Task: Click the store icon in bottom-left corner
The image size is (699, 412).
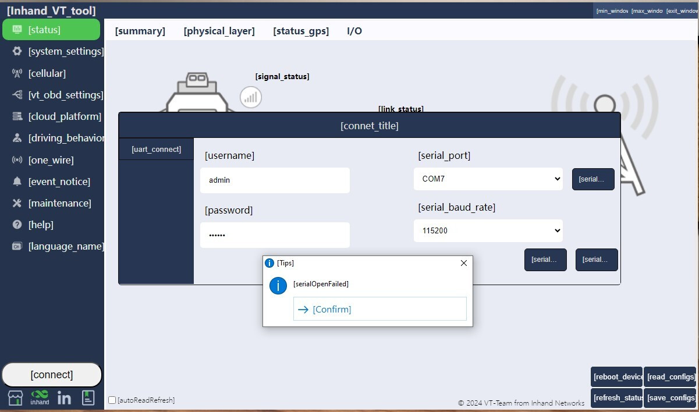Action: click(x=15, y=398)
